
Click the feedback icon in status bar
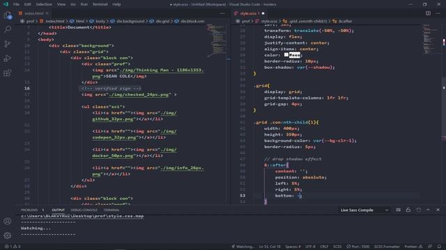(430, 247)
